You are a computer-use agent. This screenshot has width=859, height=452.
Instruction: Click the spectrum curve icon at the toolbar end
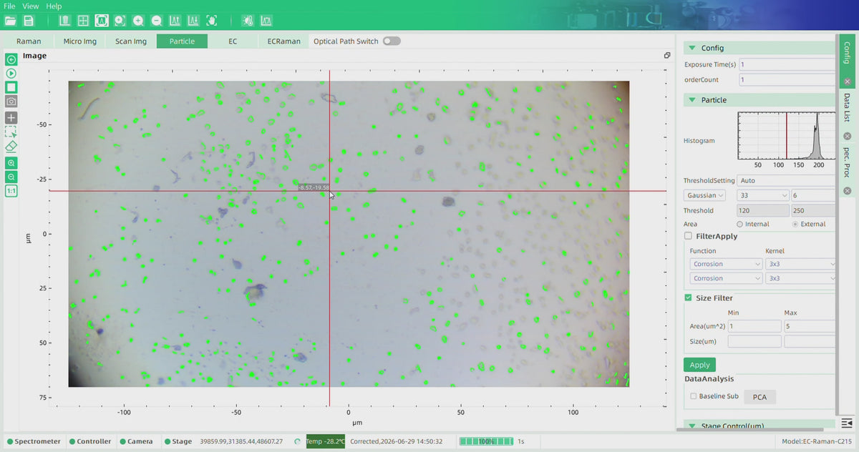point(266,21)
